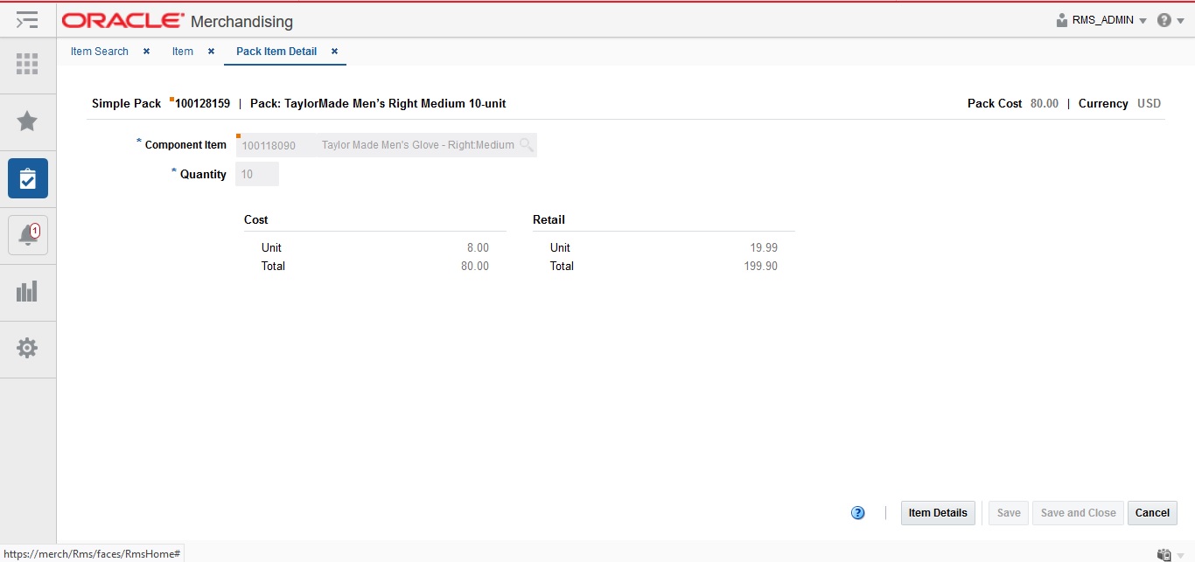Click the Pack Cost value 80.00 in header
The image size is (1195, 562).
(x=1045, y=103)
